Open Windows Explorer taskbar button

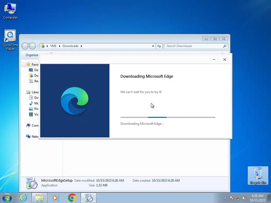39,198
